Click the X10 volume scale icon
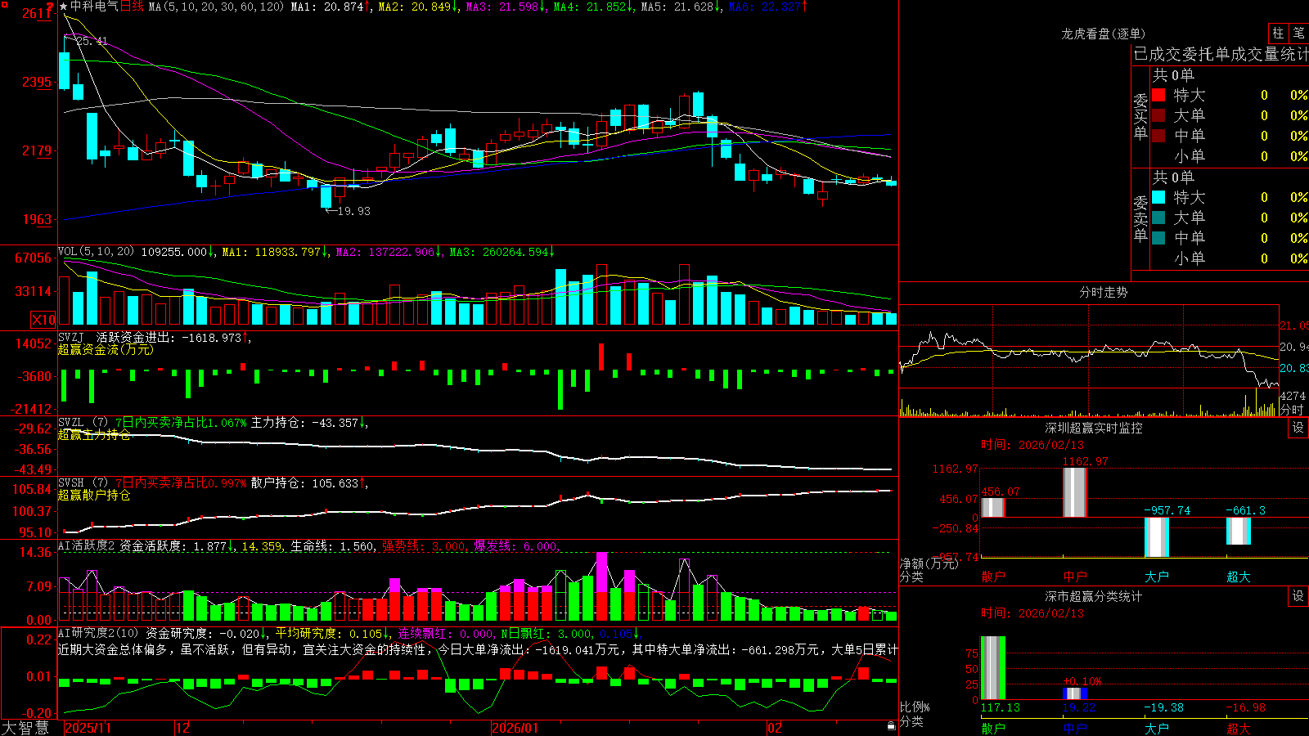 point(43,320)
